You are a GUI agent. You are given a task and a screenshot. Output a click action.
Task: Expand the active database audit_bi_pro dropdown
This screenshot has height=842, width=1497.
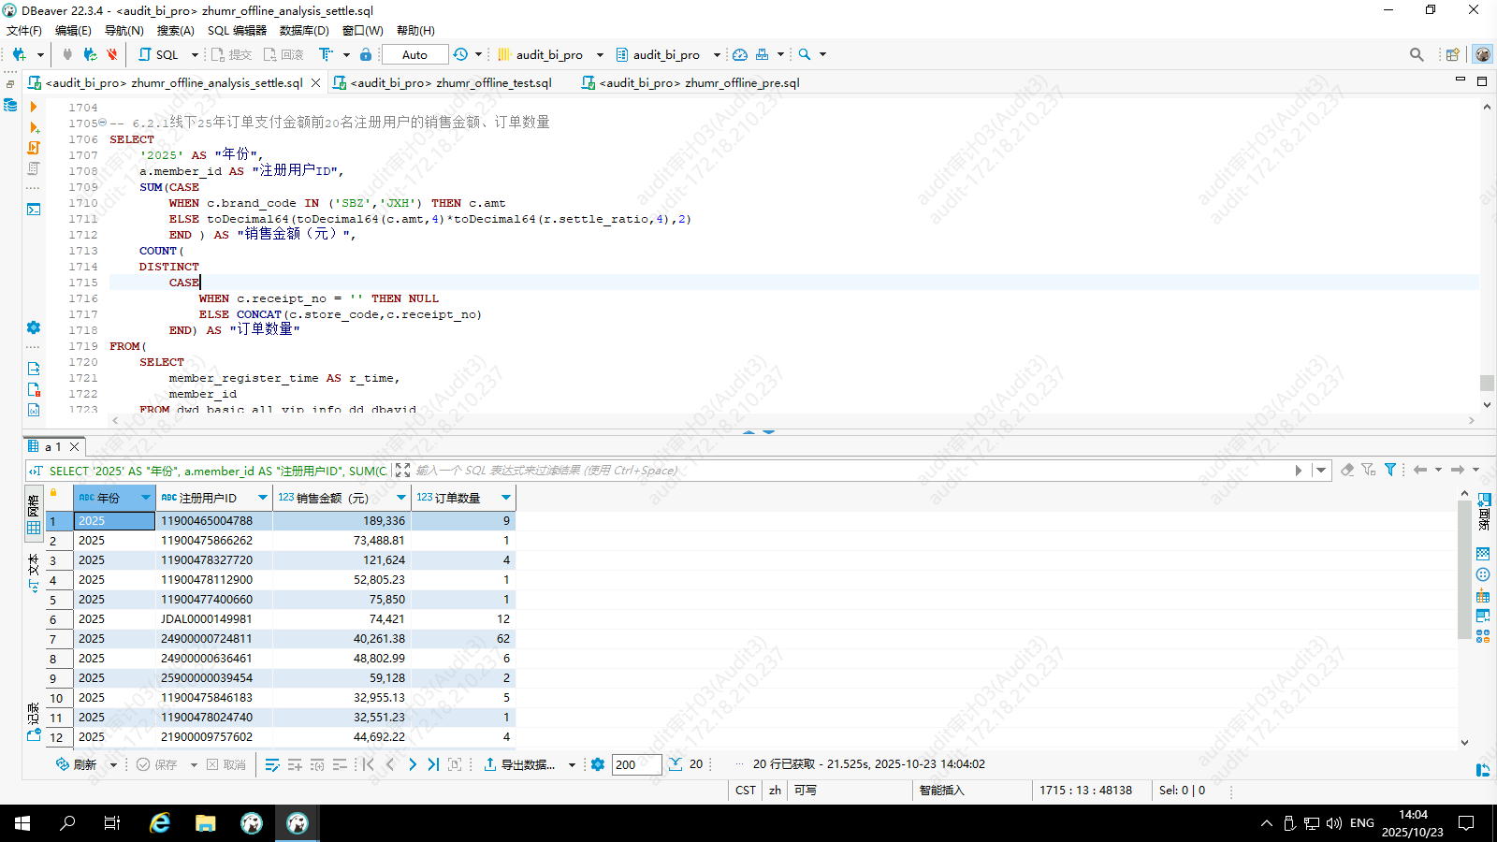coord(717,55)
